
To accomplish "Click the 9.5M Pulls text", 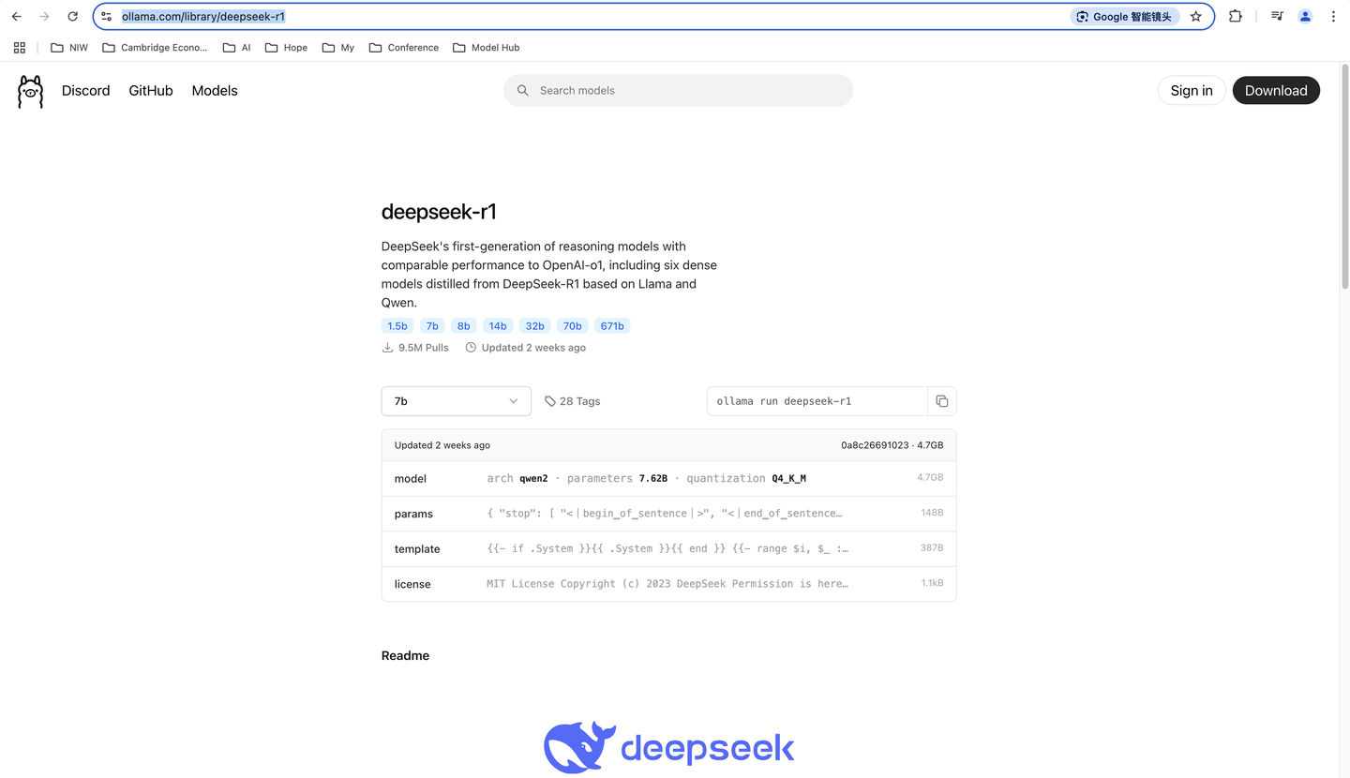I will pyautogui.click(x=424, y=348).
